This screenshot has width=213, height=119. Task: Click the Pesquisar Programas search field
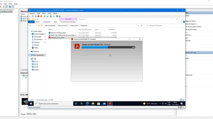coord(164,25)
